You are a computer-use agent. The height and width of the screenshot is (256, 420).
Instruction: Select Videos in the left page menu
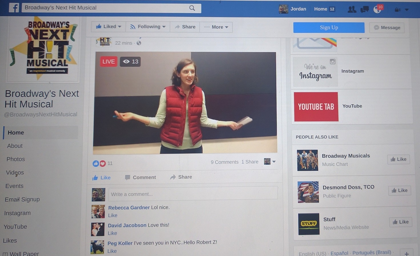pos(15,172)
